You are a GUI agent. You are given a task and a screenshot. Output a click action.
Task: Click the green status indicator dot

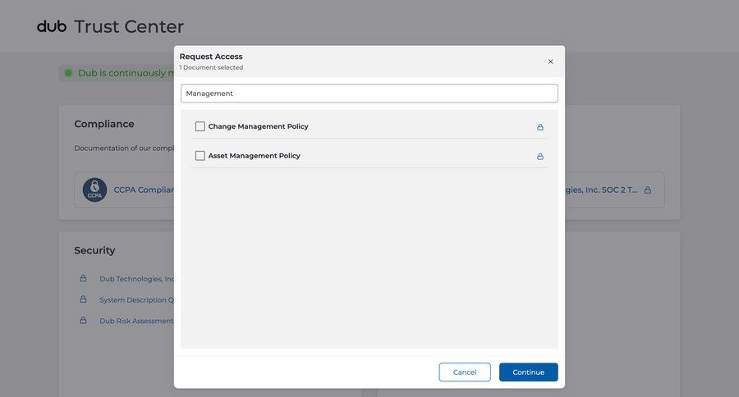68,73
